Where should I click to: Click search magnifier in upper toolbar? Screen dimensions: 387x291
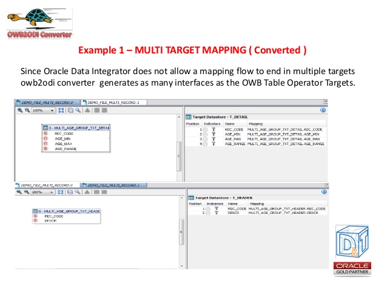tap(78, 111)
